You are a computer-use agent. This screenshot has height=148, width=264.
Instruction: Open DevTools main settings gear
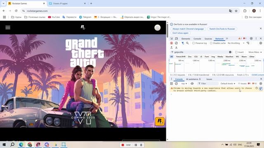point(251,39)
